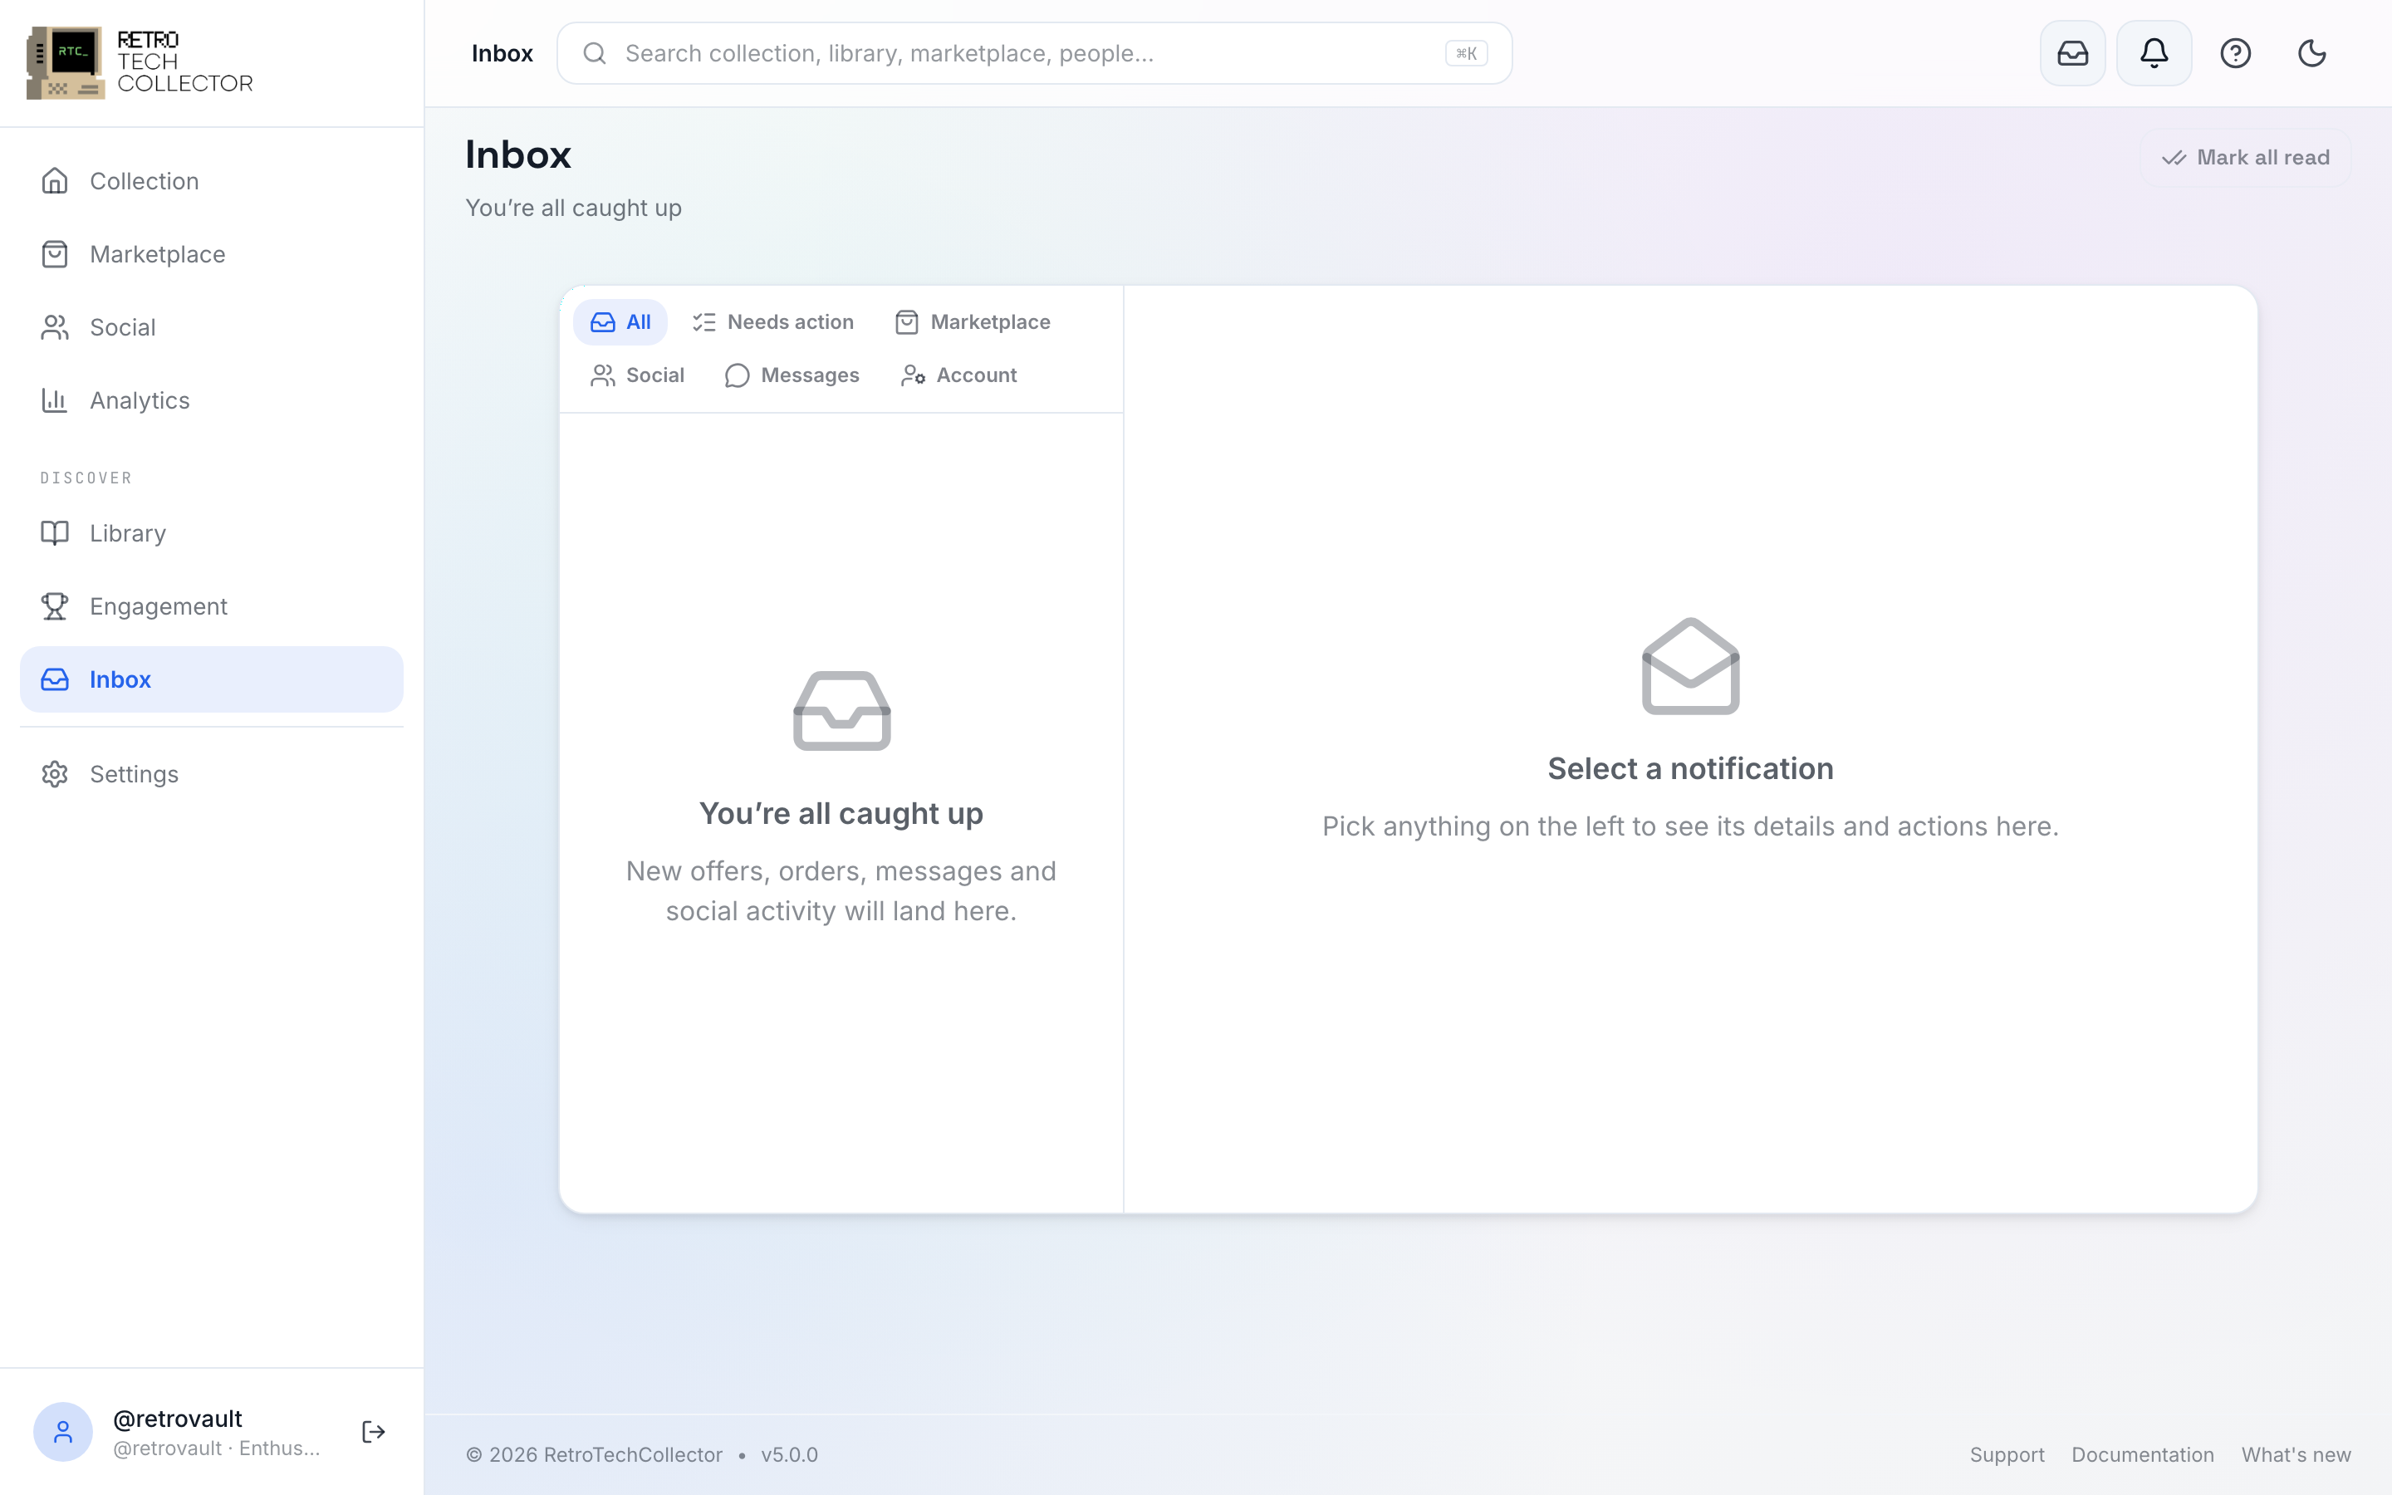Open the Documentation footer link
Viewport: 2392px width, 1495px height.
2142,1454
